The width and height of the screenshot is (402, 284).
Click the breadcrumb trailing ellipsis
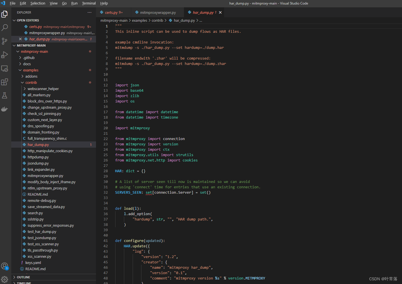(x=201, y=21)
